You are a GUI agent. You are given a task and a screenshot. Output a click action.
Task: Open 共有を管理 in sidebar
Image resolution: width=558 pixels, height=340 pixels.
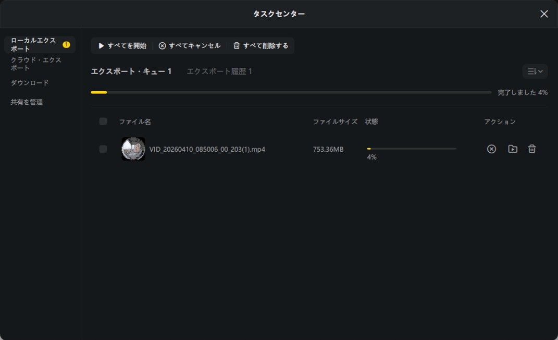tap(27, 102)
